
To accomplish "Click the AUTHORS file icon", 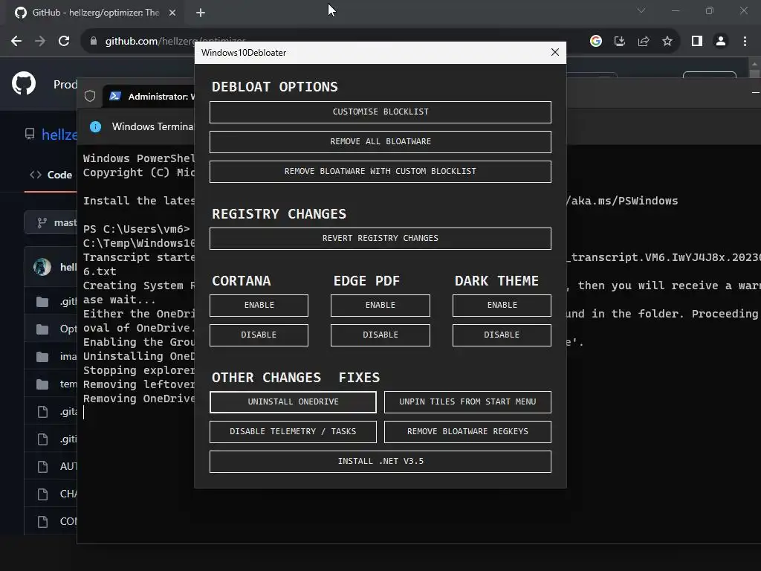I will (42, 467).
